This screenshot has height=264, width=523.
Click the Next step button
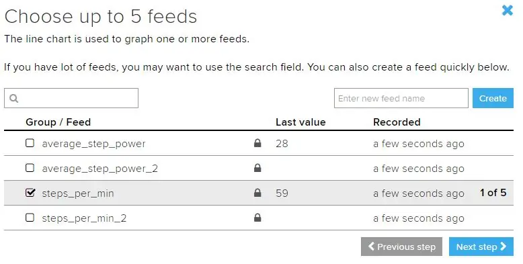[481, 247]
